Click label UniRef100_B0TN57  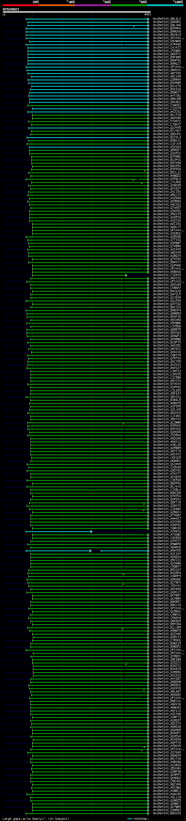[x=167, y=596]
